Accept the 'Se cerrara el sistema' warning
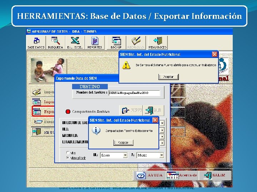 168,77
